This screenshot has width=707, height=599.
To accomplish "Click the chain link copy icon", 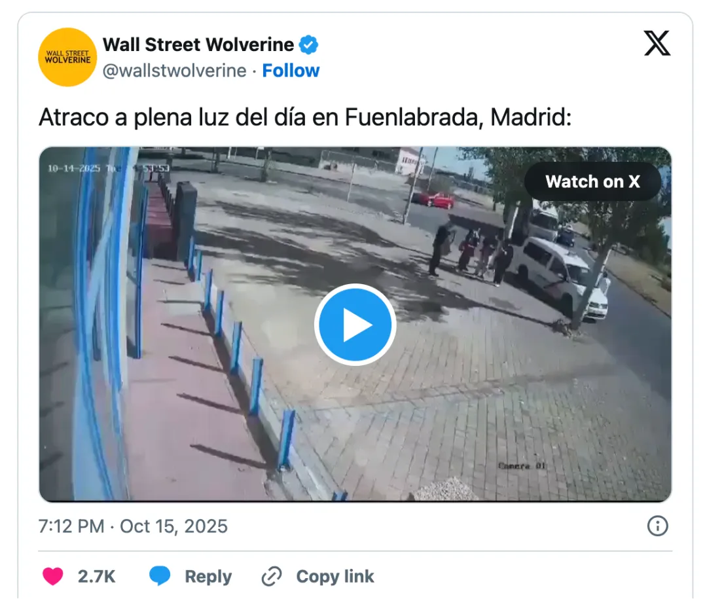I will pos(272,577).
